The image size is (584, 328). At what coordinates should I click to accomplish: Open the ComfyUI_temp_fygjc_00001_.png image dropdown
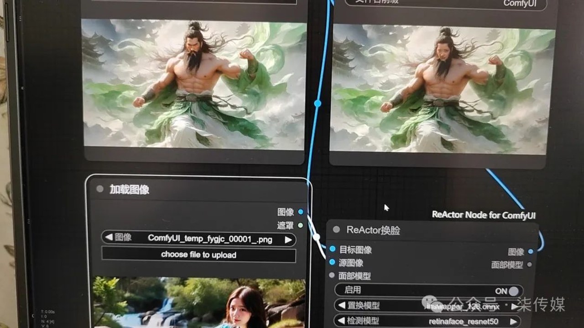[x=198, y=238]
